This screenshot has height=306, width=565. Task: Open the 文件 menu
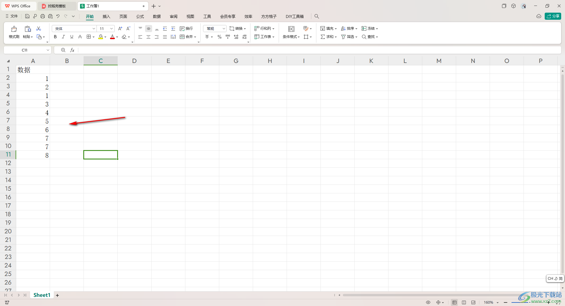(12, 16)
